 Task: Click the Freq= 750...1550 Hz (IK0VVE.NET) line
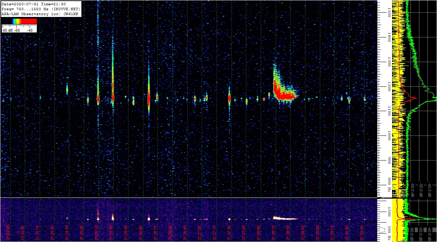coord(41,9)
